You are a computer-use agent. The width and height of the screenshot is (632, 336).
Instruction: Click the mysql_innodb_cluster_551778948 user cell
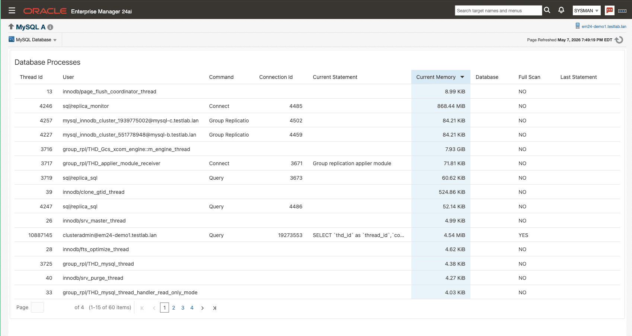[x=129, y=135]
